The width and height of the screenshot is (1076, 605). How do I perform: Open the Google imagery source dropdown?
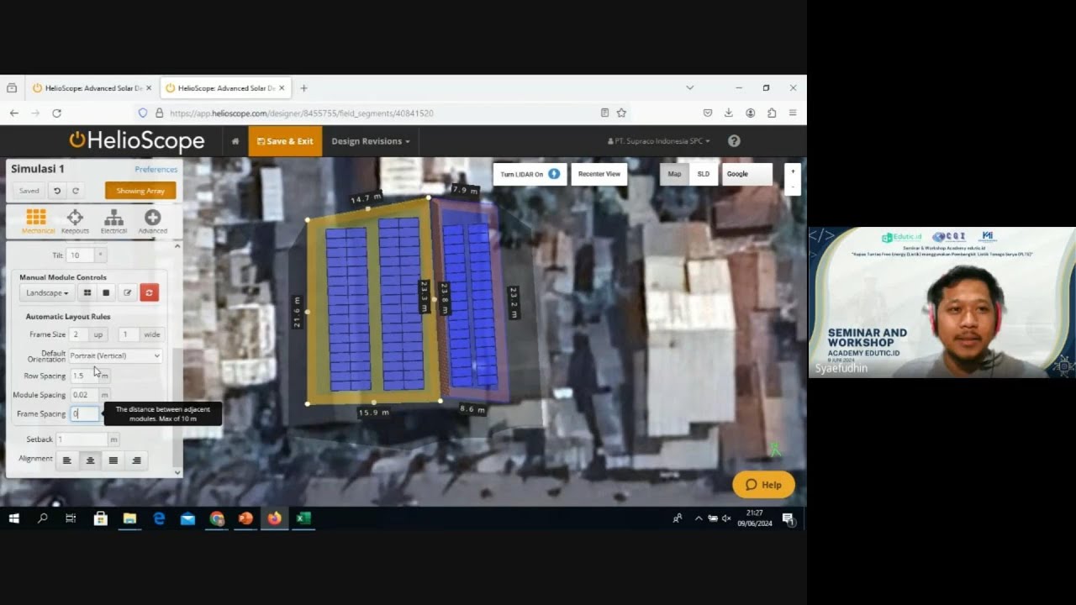[x=746, y=174]
